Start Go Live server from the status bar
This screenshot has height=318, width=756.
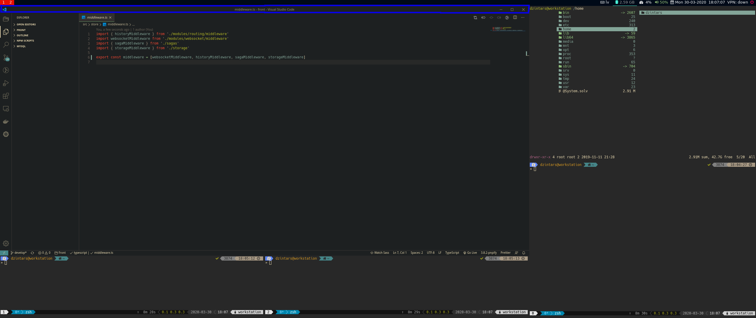[x=470, y=253]
